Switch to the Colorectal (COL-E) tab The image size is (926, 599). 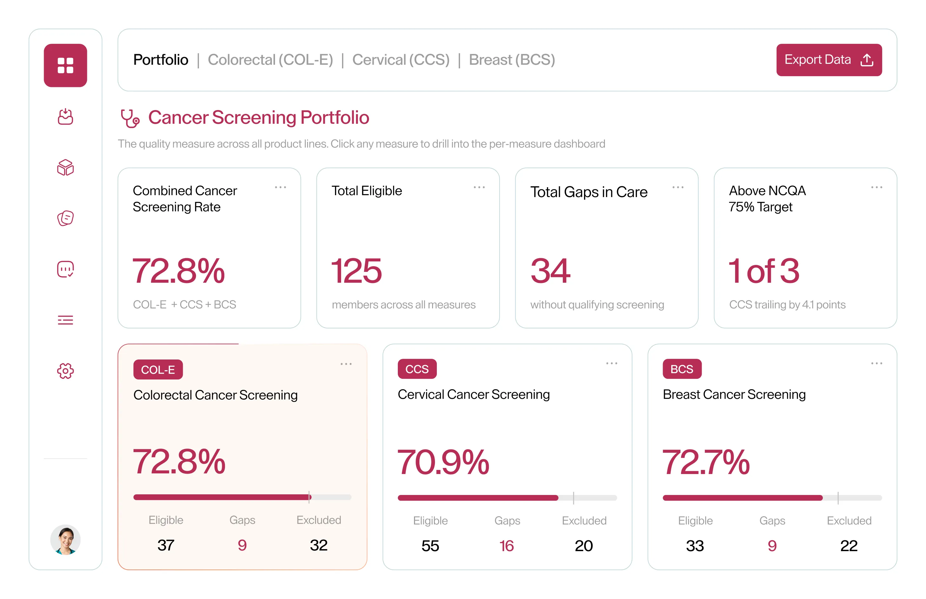[270, 60]
